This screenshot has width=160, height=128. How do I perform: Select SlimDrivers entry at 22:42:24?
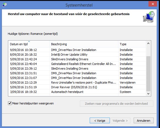(77, 59)
